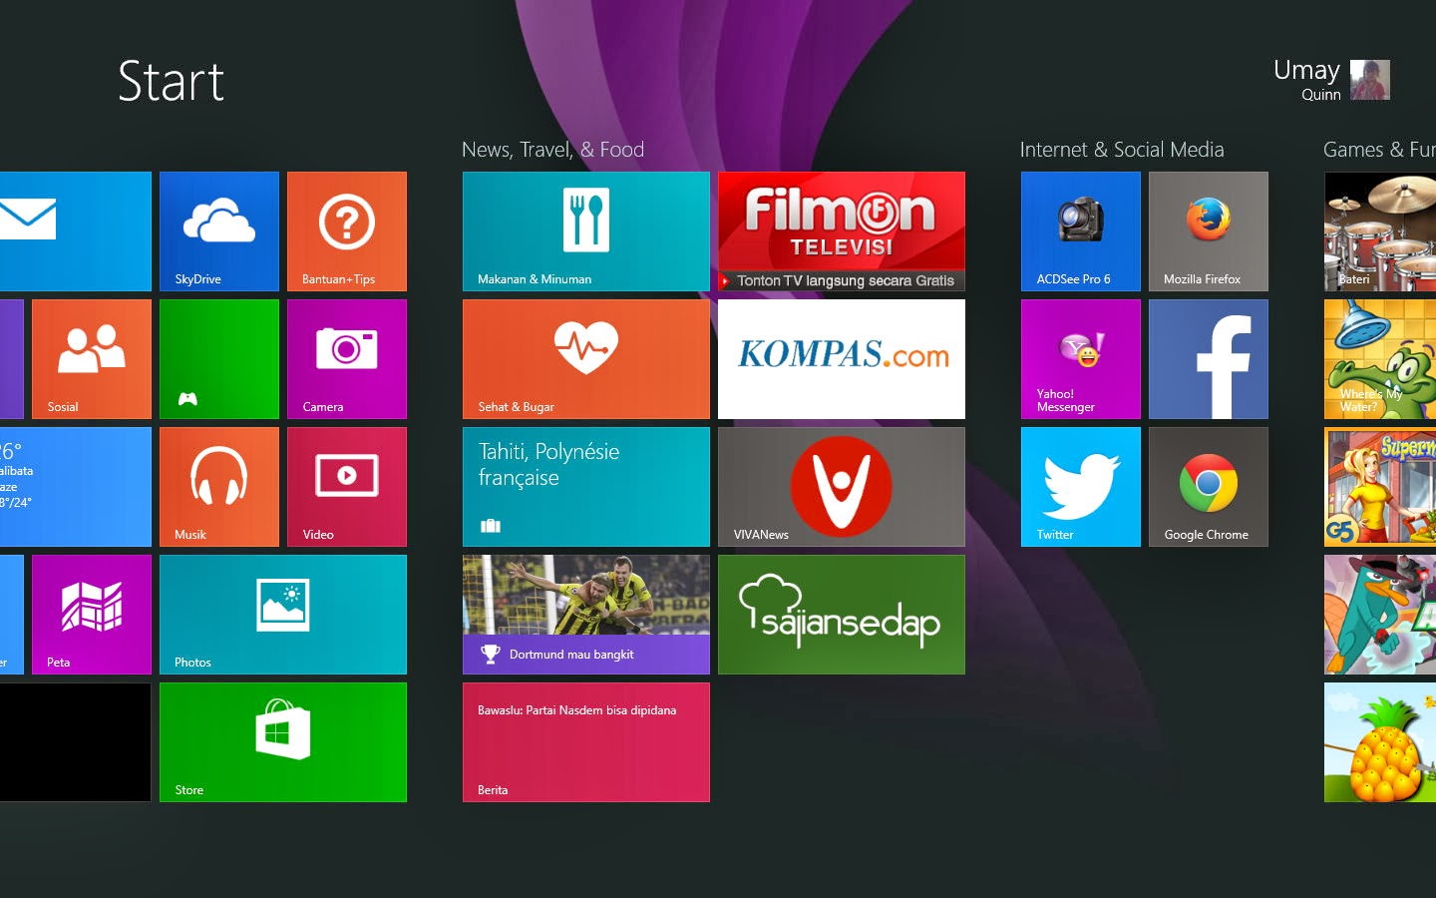The height and width of the screenshot is (898, 1436).
Task: Click the News, Travel, & Food group heading
Action: pyautogui.click(x=552, y=150)
